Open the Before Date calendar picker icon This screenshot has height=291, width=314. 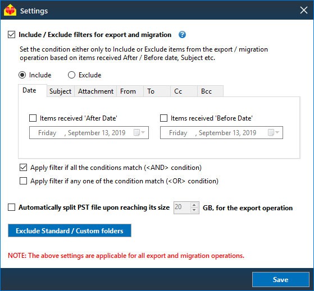274,132
